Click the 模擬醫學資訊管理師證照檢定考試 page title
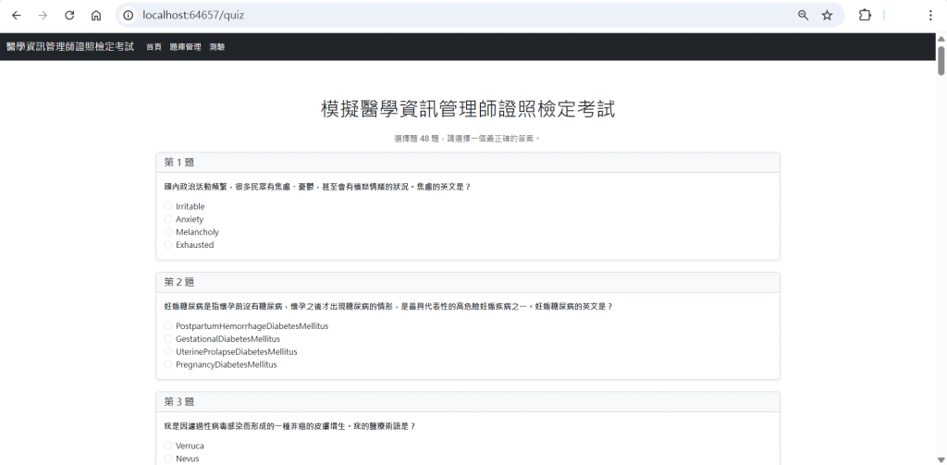 (468, 110)
